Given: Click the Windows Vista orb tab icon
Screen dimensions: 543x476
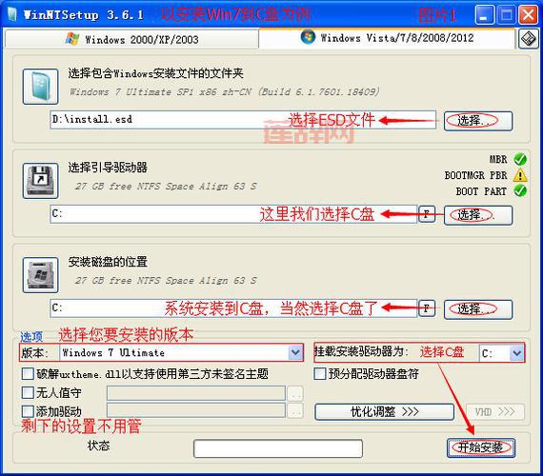Looking at the screenshot, I should tap(309, 37).
